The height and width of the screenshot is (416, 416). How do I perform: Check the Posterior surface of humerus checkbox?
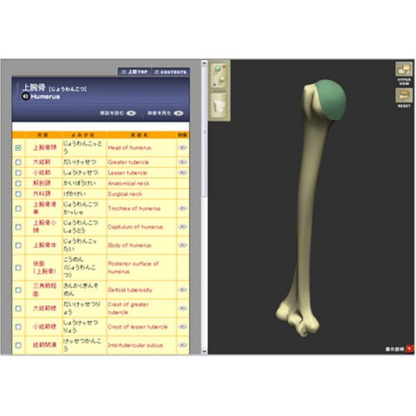pos(18,267)
